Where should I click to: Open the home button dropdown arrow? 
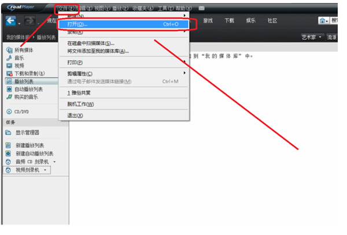[327, 21]
